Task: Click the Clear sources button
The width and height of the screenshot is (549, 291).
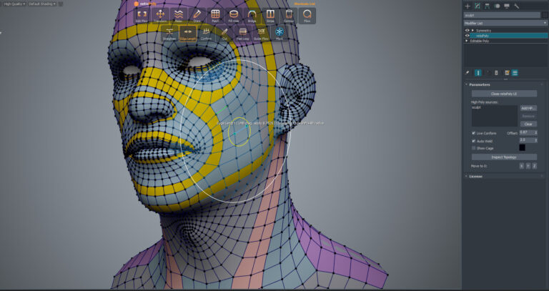Action: pos(528,124)
